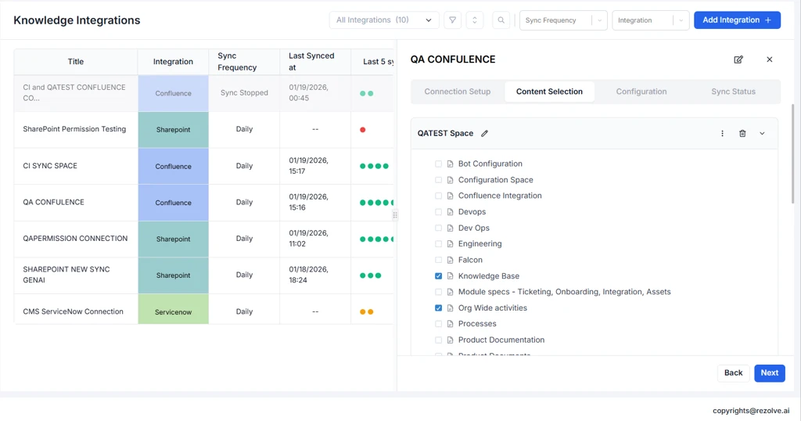Click the search magnifier icon
The image size is (801, 421).
[501, 20]
